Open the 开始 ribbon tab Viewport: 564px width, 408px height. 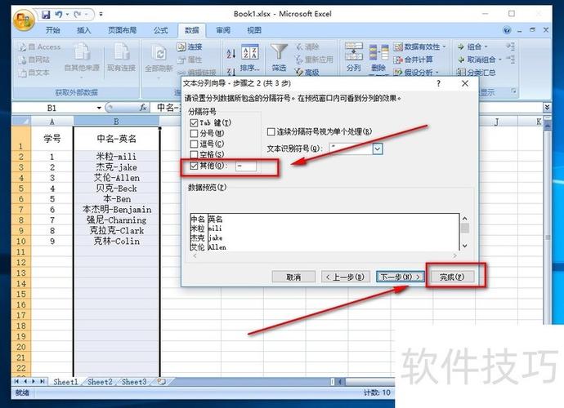click(53, 30)
